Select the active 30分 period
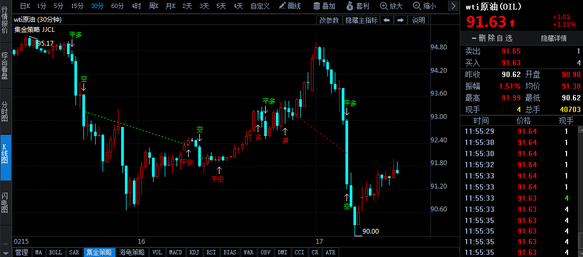The height and width of the screenshot is (257, 583). click(x=97, y=5)
